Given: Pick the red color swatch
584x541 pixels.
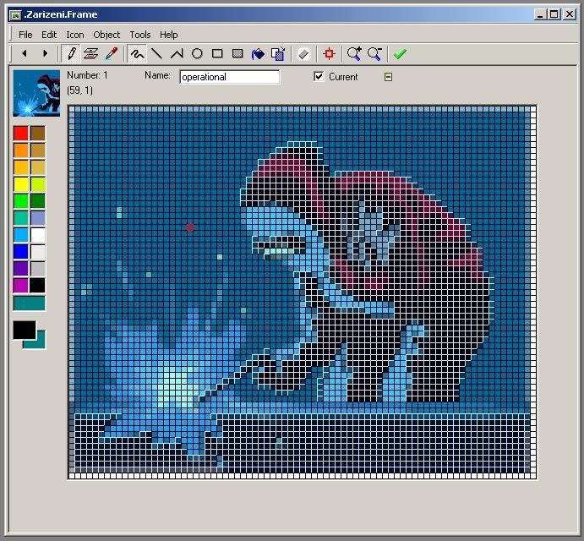Looking at the screenshot, I should point(21,133).
